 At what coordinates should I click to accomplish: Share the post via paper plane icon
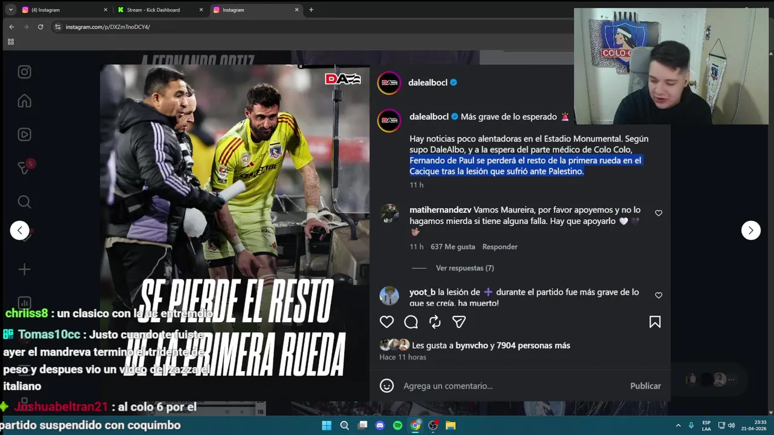(459, 322)
